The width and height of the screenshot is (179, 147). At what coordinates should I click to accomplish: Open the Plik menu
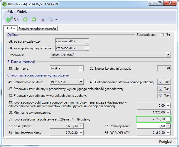[x=10, y=12]
